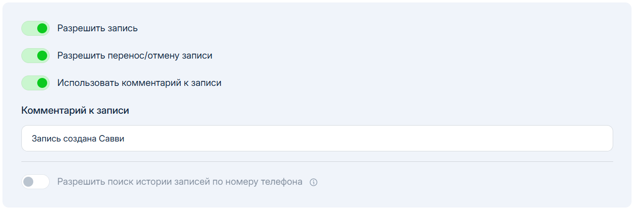
Task: Click the green knob of the reschedule/cancel toggle
Action: click(x=42, y=56)
